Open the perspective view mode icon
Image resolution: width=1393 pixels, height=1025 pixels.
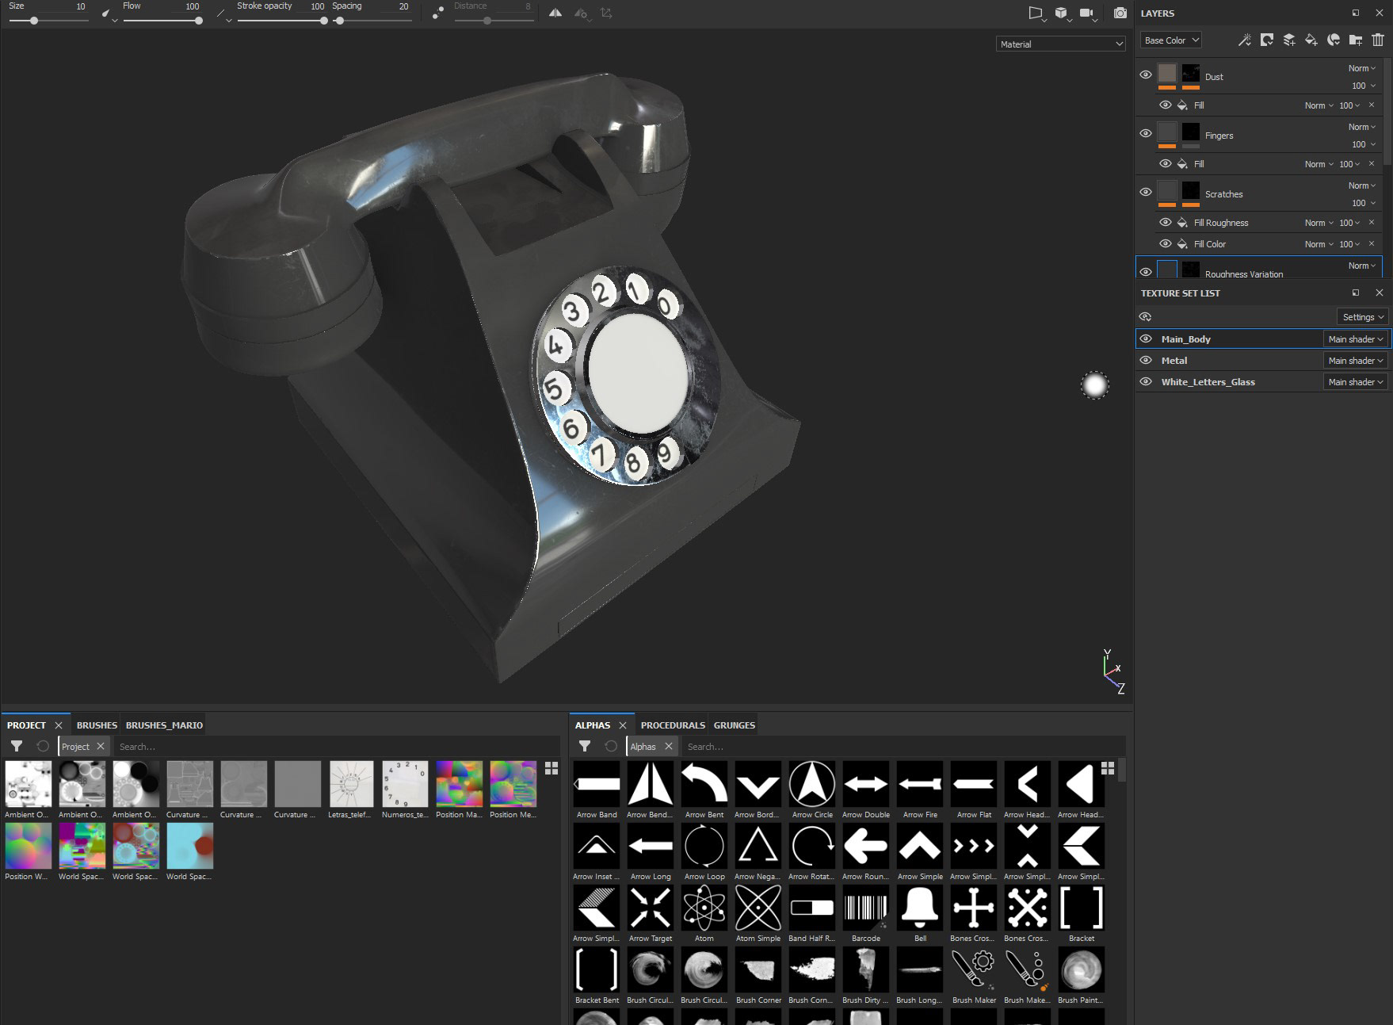1036,13
